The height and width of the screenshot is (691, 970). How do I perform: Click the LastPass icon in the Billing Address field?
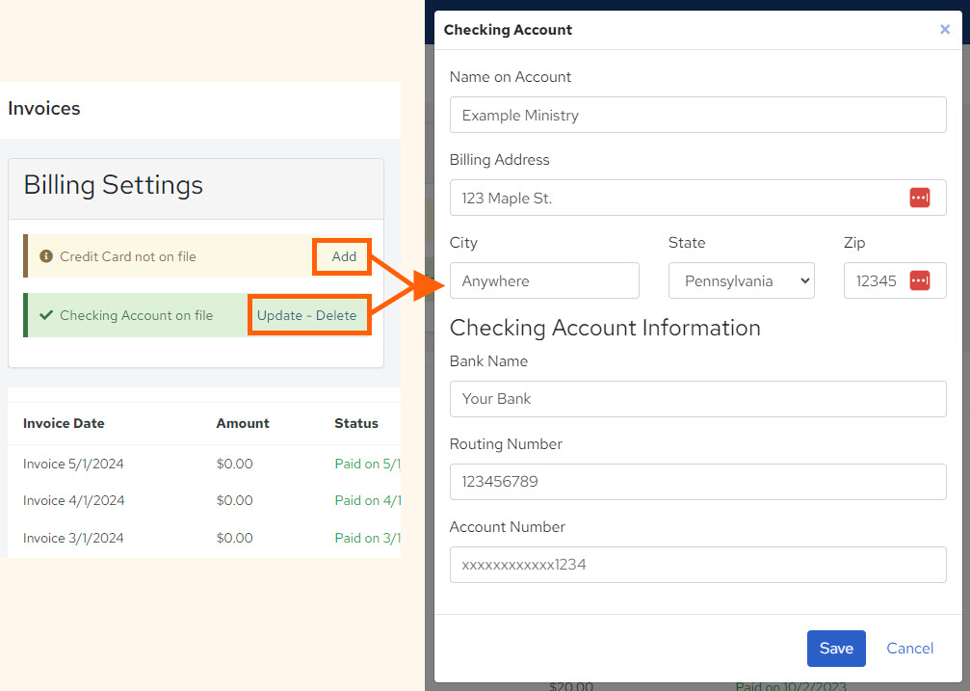pos(920,198)
